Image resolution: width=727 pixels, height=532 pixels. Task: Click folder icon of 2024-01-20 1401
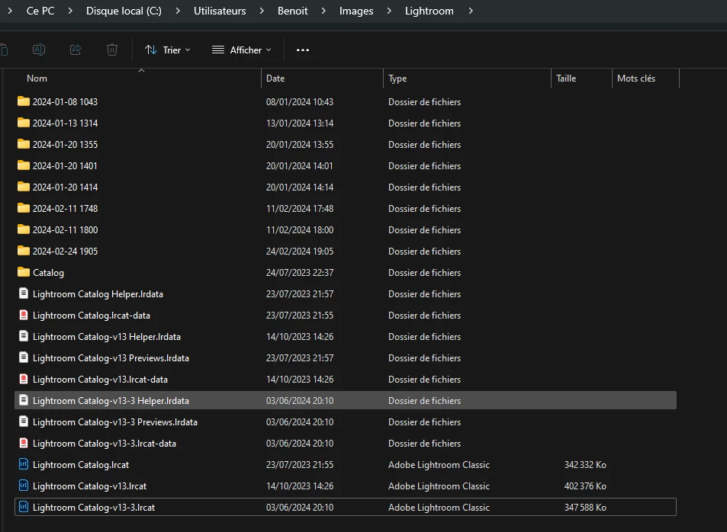point(23,165)
